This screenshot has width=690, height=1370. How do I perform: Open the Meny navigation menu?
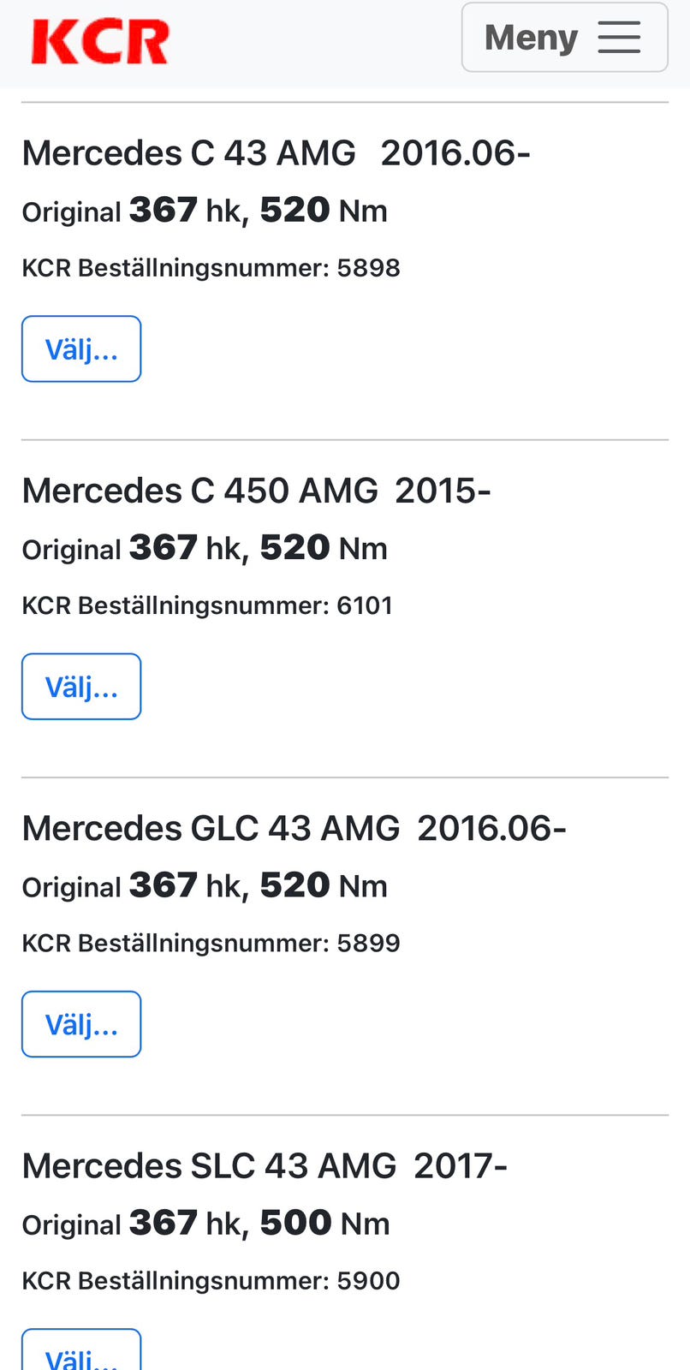tap(564, 38)
